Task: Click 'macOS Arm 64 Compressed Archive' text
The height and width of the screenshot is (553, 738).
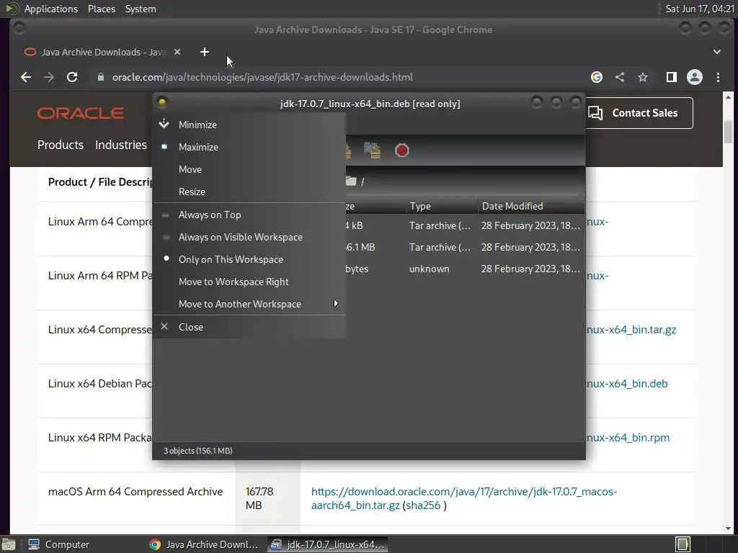Action: pyautogui.click(x=135, y=492)
